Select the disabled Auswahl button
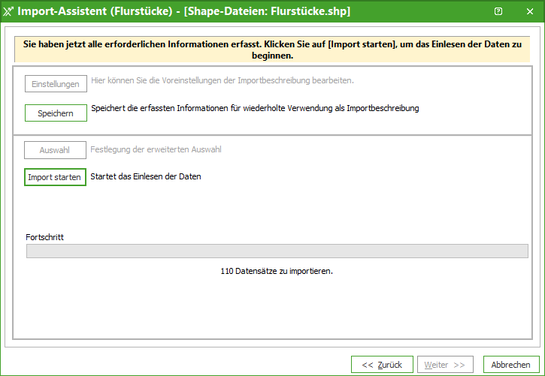The width and height of the screenshot is (545, 376). tap(55, 150)
